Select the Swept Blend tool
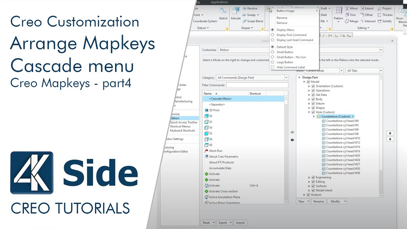 click(253, 21)
